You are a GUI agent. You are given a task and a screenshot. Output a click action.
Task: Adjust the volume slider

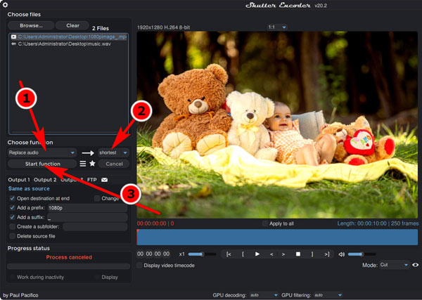click(x=362, y=254)
